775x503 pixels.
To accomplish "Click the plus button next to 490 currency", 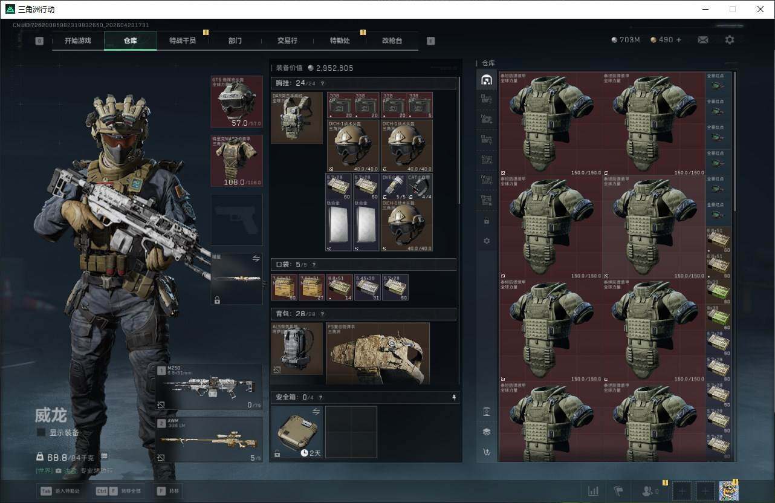I will click(679, 40).
